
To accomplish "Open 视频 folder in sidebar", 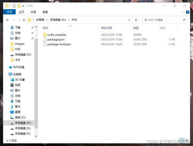I will click(18, 85).
